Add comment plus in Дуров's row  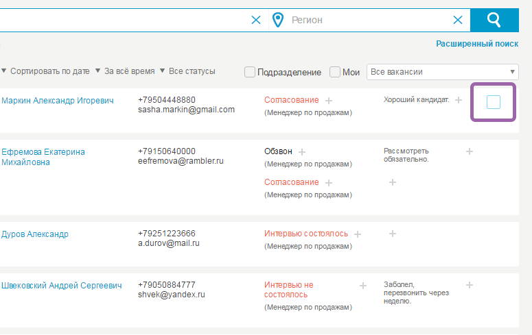point(393,234)
